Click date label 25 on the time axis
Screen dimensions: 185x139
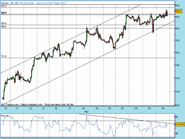tap(149, 108)
